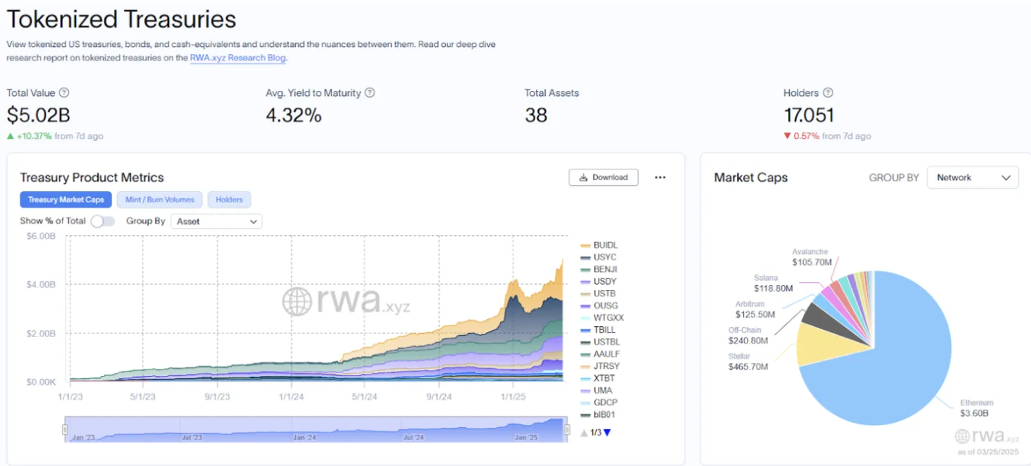
Task: Open the RWA.xyz Research Blog link
Action: pyautogui.click(x=238, y=58)
